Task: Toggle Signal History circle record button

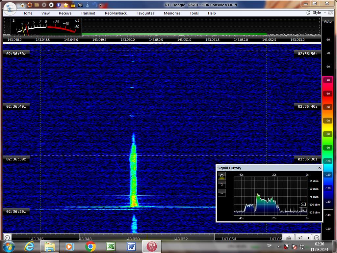Action: click(x=222, y=176)
